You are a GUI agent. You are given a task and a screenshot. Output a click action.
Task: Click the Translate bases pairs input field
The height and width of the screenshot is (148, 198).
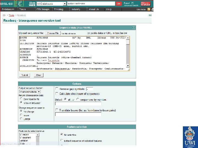tap(78, 114)
